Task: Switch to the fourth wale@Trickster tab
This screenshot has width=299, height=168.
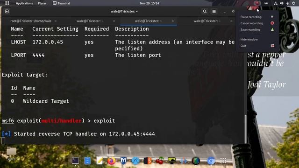Action: 207,21
